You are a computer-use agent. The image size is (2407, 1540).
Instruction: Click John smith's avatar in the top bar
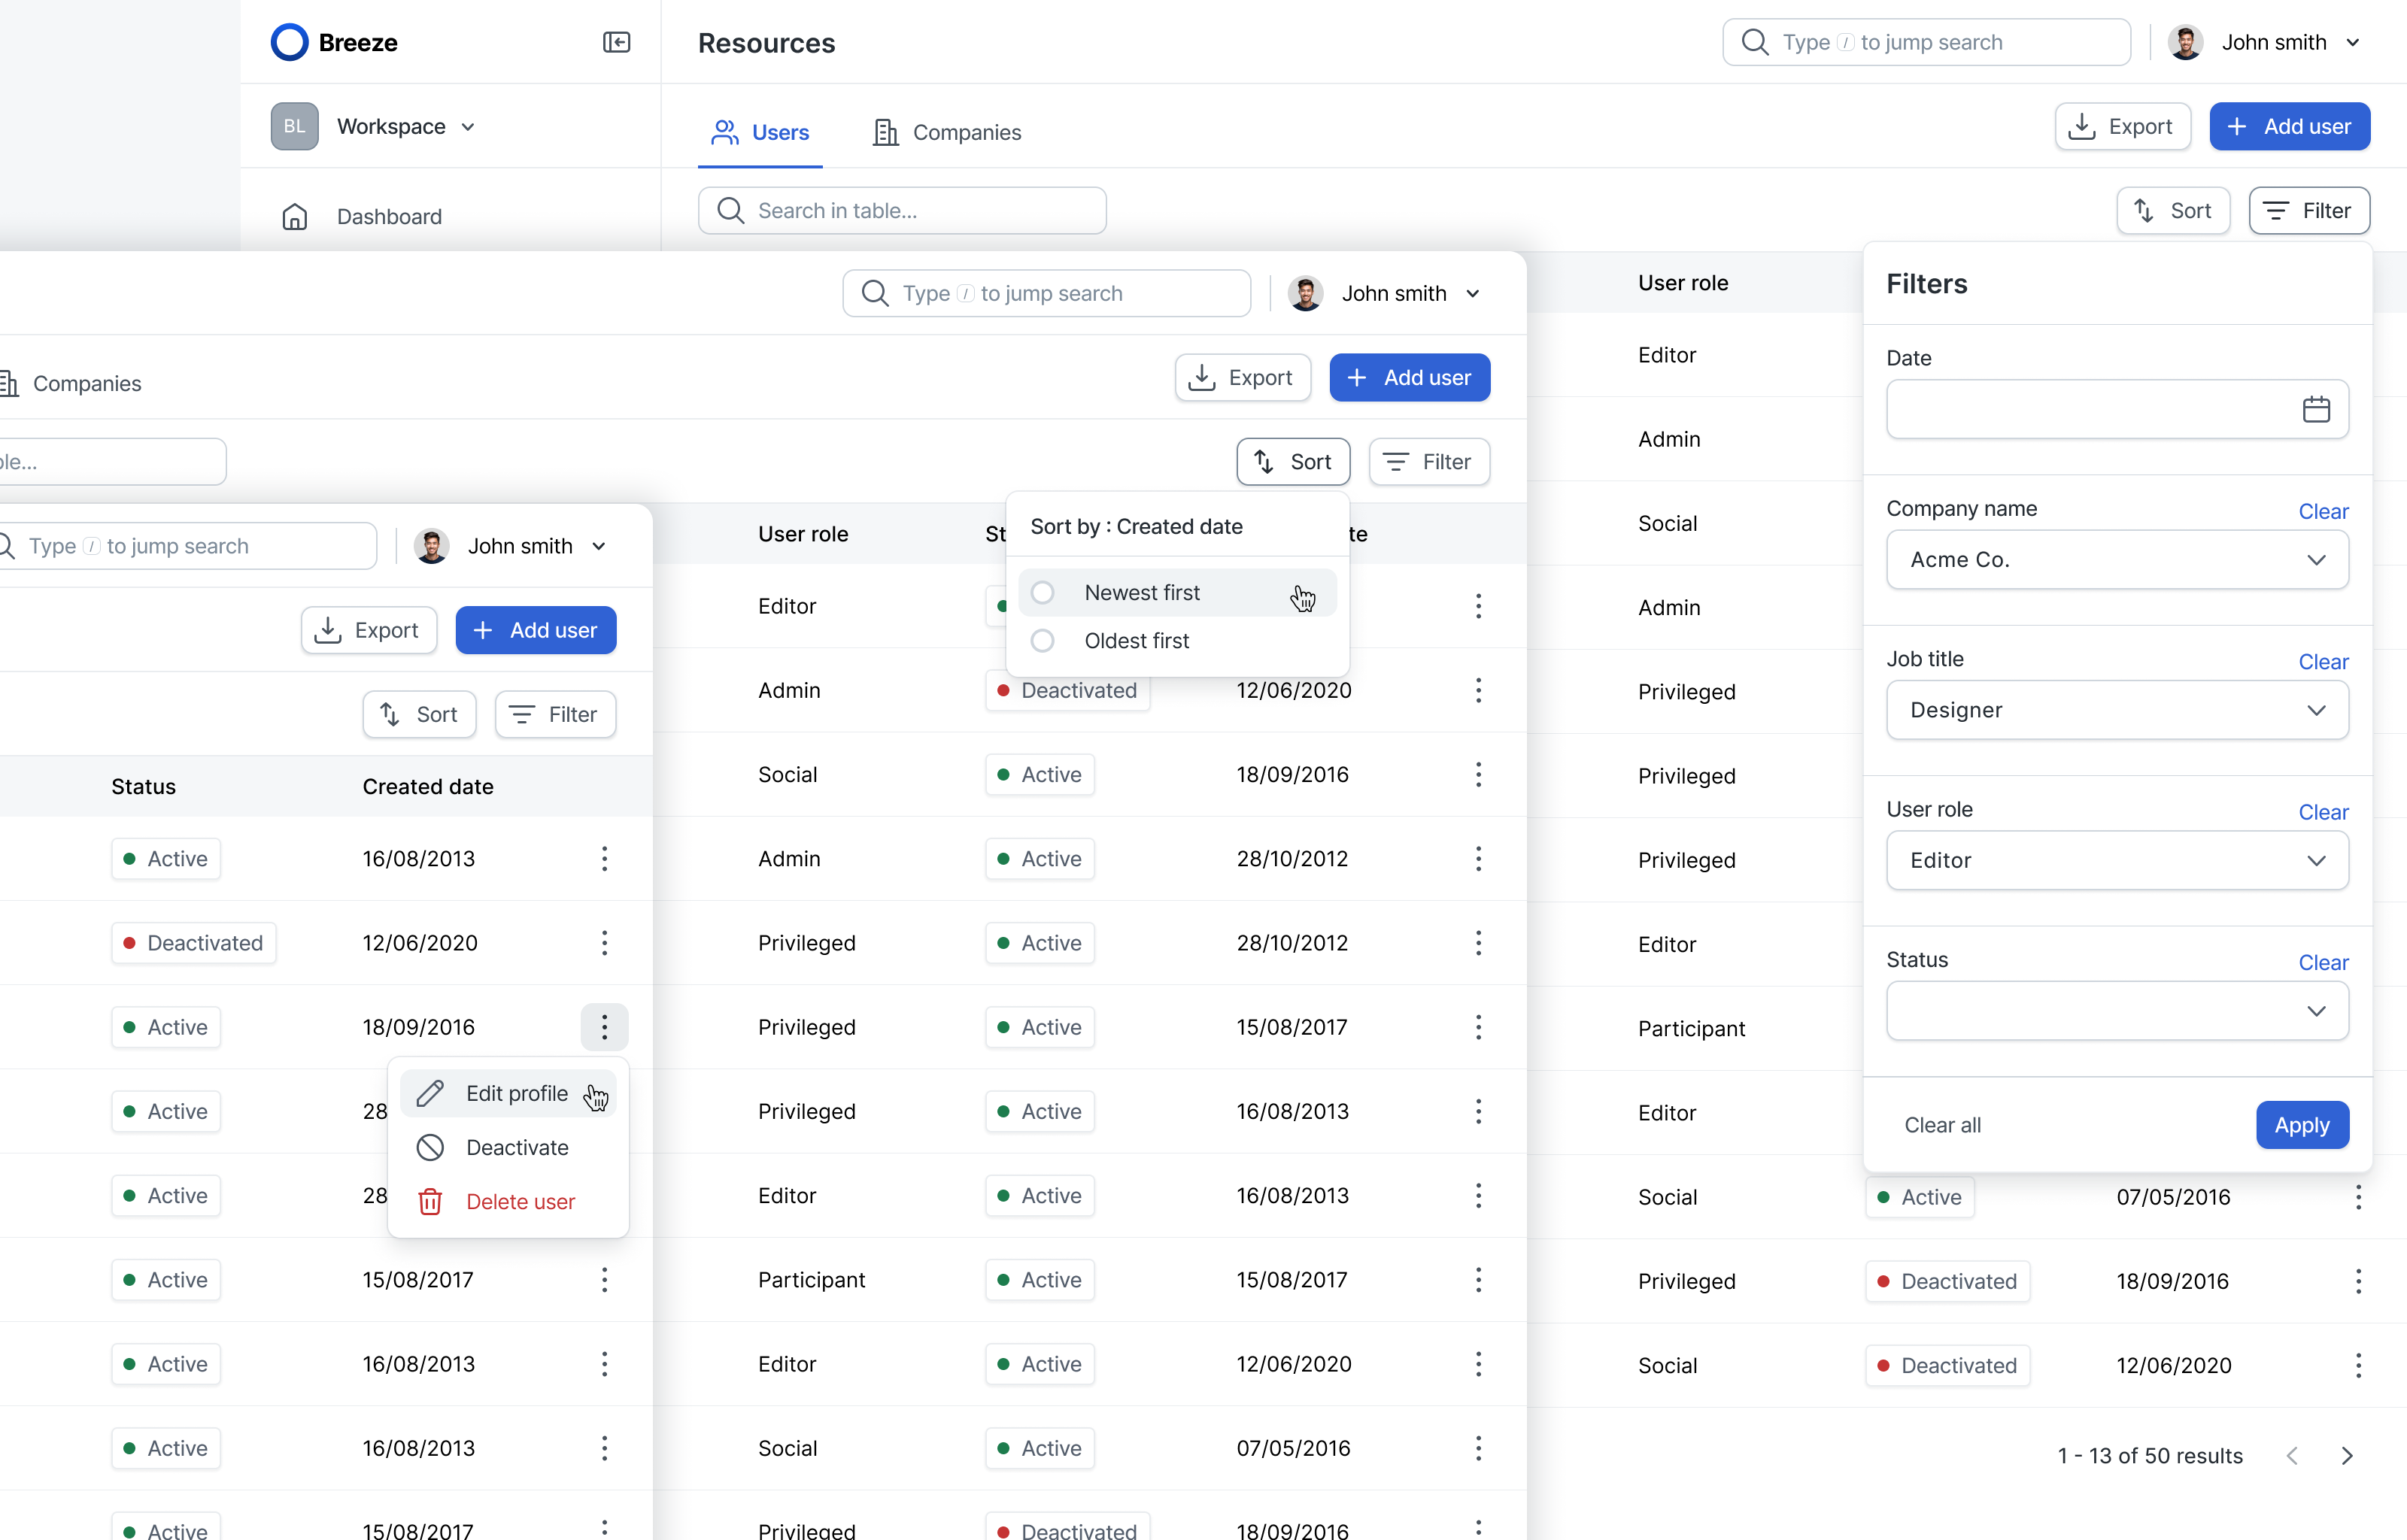[x=2186, y=42]
